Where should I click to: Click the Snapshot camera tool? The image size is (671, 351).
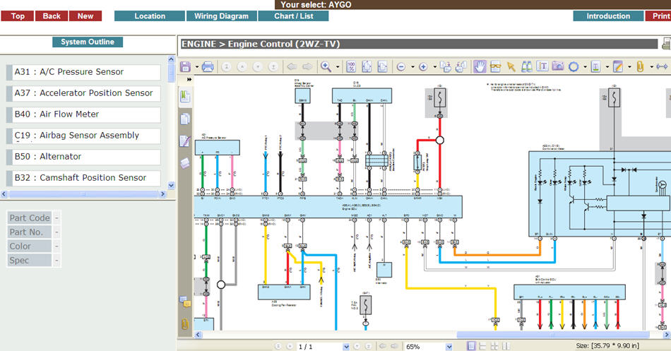point(557,67)
